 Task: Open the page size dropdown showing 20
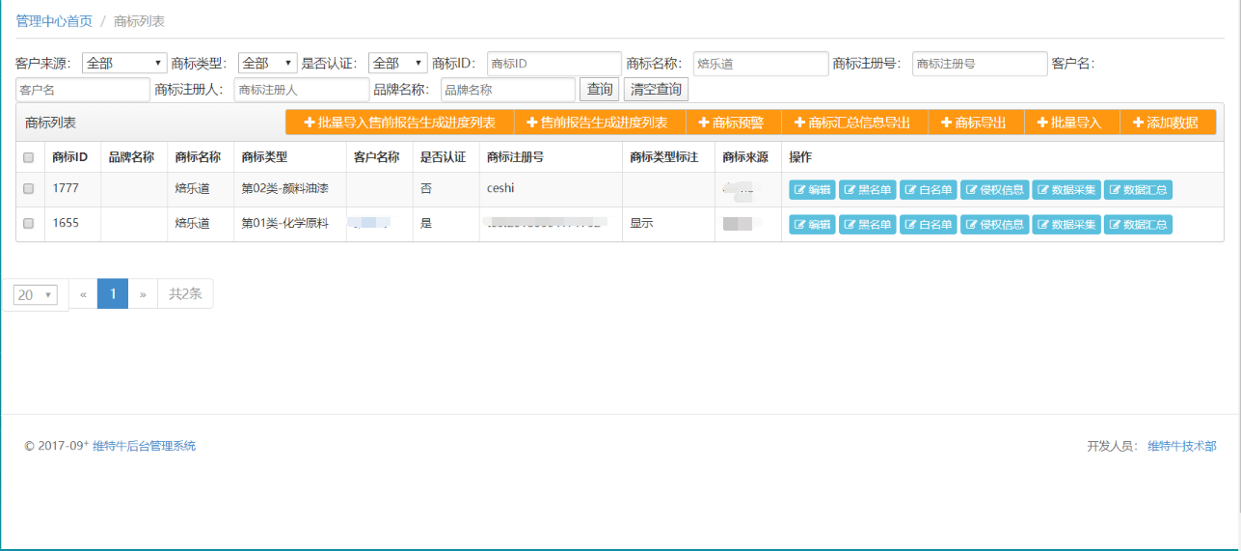click(37, 295)
